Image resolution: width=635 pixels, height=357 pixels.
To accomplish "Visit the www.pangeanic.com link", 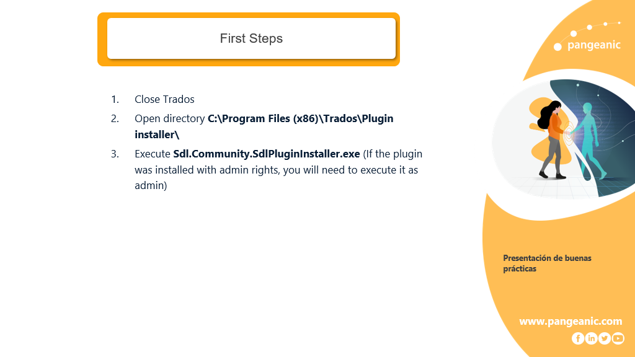I will 571,322.
